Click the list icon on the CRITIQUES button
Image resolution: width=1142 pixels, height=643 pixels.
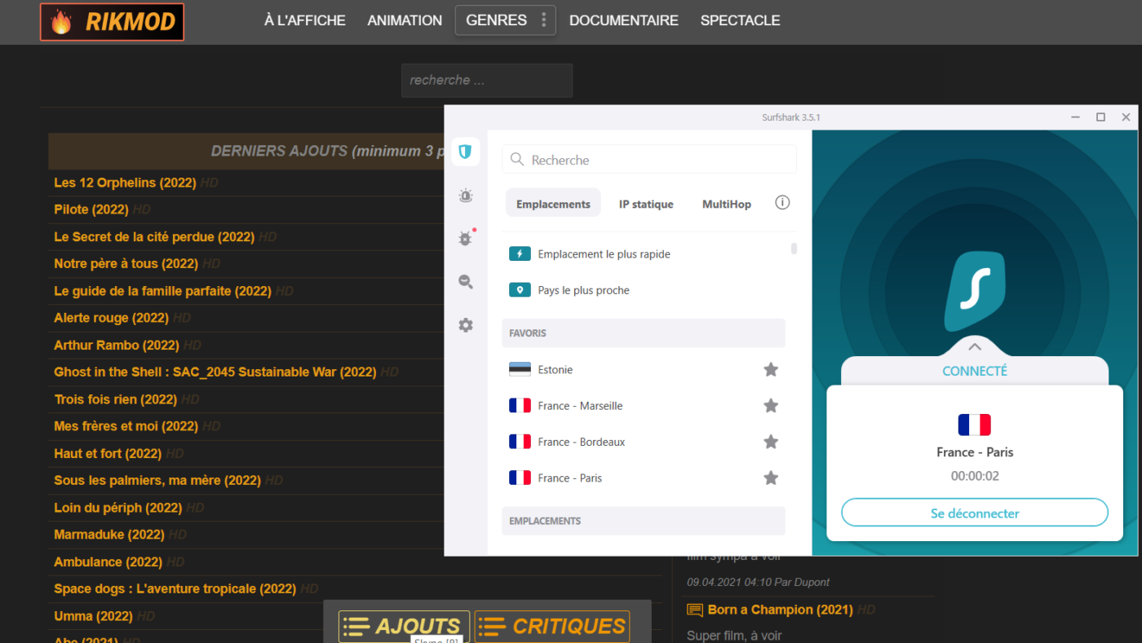point(492,627)
